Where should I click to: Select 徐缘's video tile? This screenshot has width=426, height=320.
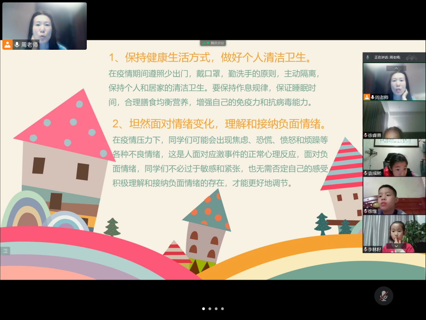point(394,196)
